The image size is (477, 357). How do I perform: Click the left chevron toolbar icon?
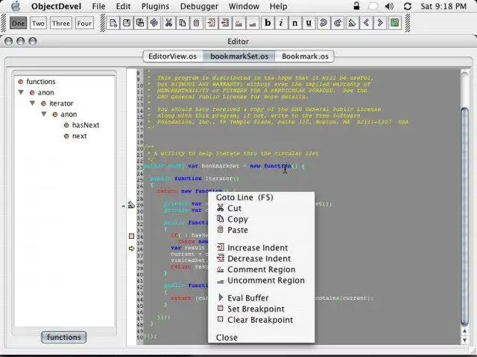pos(366,23)
